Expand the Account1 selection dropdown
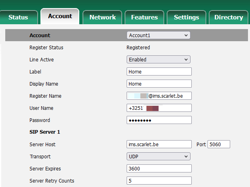 [x=158, y=36]
